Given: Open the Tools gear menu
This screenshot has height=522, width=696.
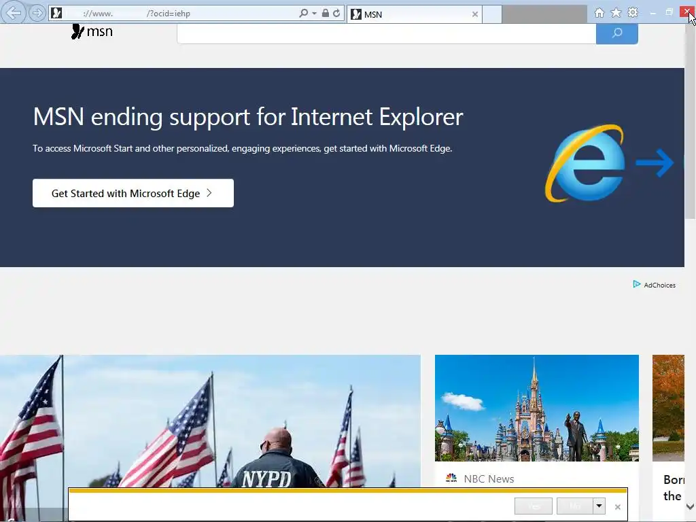Looking at the screenshot, I should point(633,12).
